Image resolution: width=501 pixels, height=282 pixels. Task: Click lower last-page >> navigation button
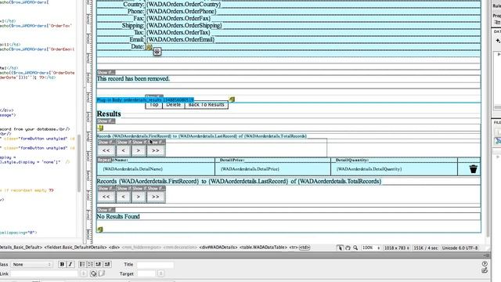(x=156, y=197)
